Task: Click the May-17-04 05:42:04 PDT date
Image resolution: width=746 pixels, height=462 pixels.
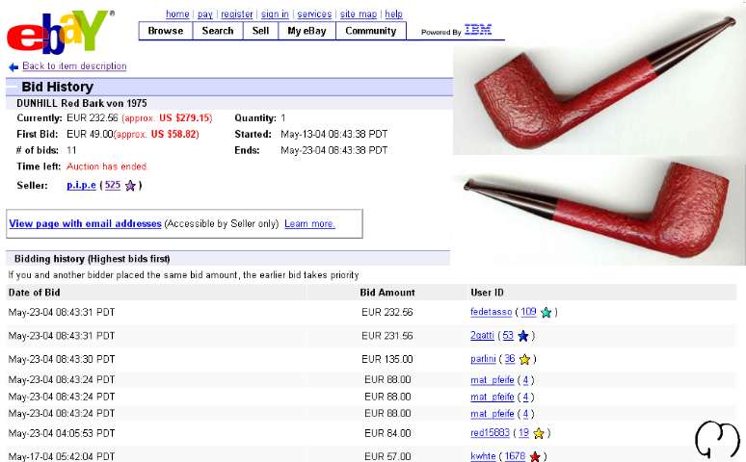Action: tap(62, 457)
